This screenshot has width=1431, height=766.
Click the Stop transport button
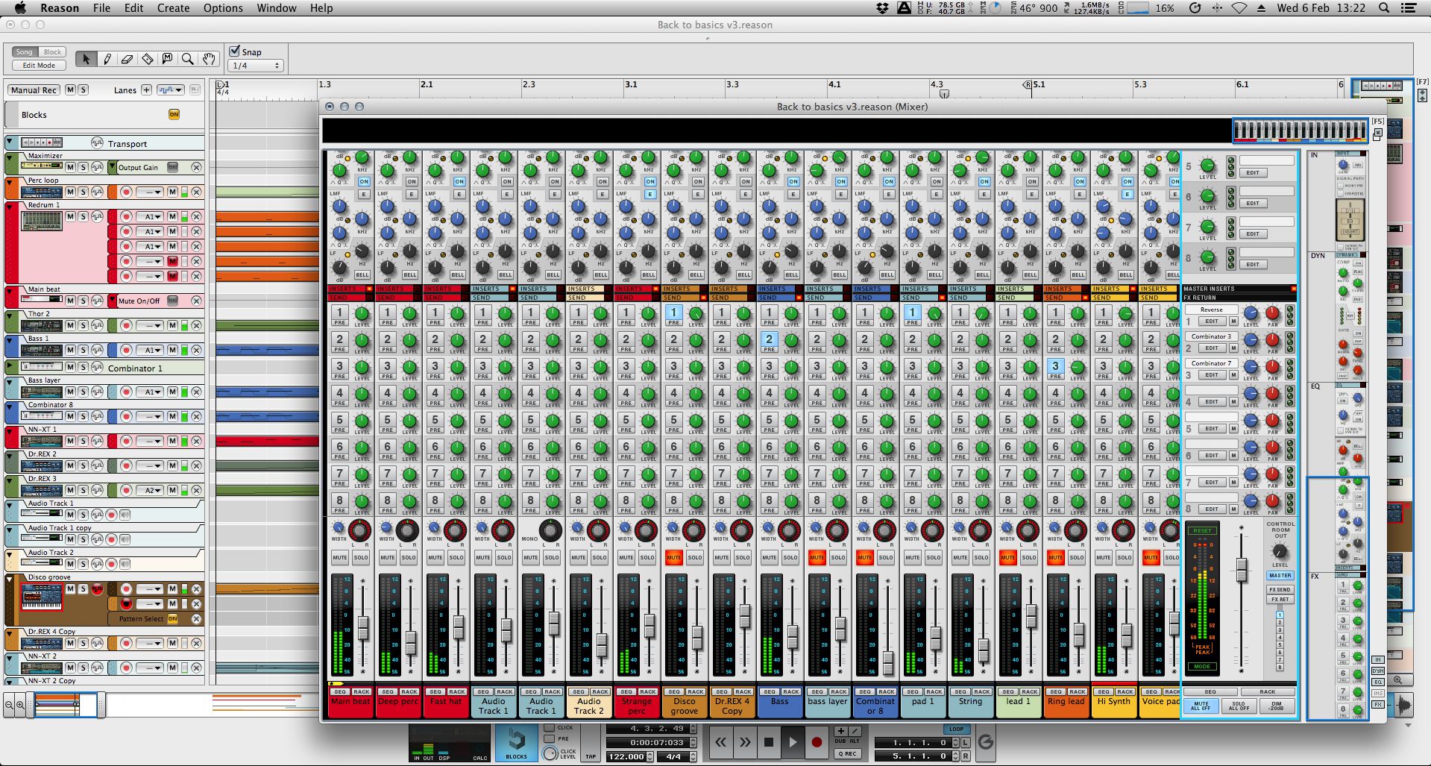[769, 742]
